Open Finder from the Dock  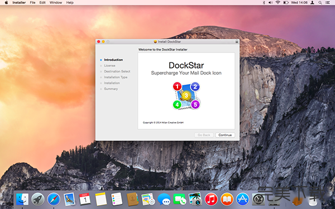coord(22,199)
